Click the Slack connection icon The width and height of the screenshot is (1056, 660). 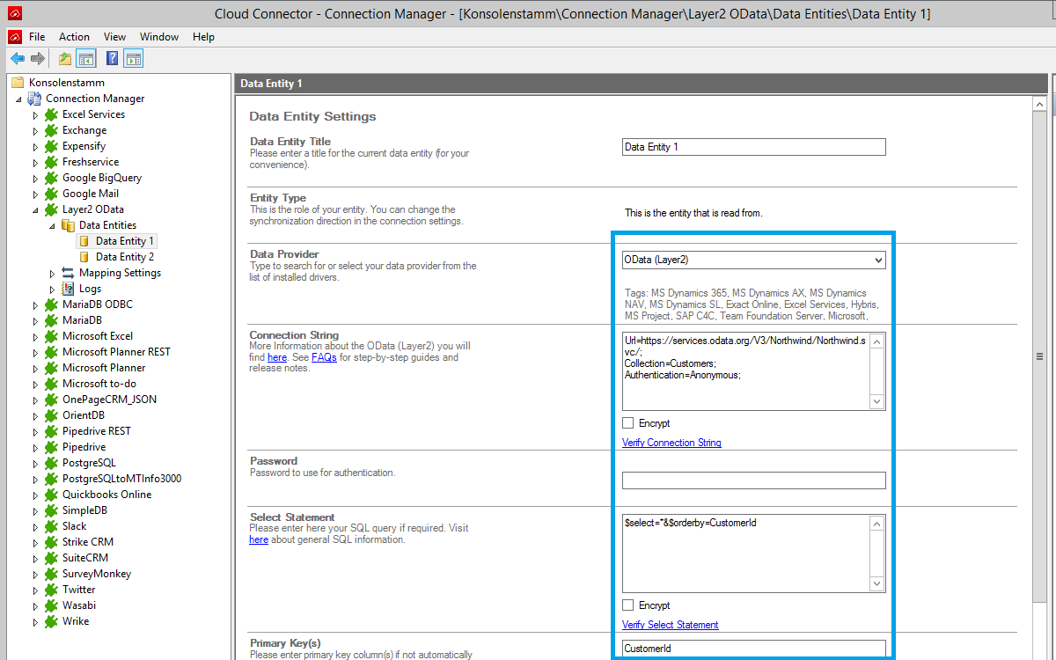pyautogui.click(x=52, y=526)
